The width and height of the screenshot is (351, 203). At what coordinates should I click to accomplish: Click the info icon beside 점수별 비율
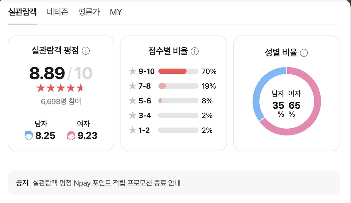coord(195,51)
